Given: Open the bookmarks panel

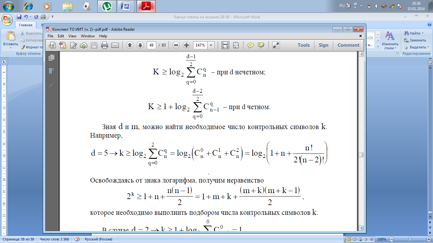Looking at the screenshot, I should [x=51, y=71].
